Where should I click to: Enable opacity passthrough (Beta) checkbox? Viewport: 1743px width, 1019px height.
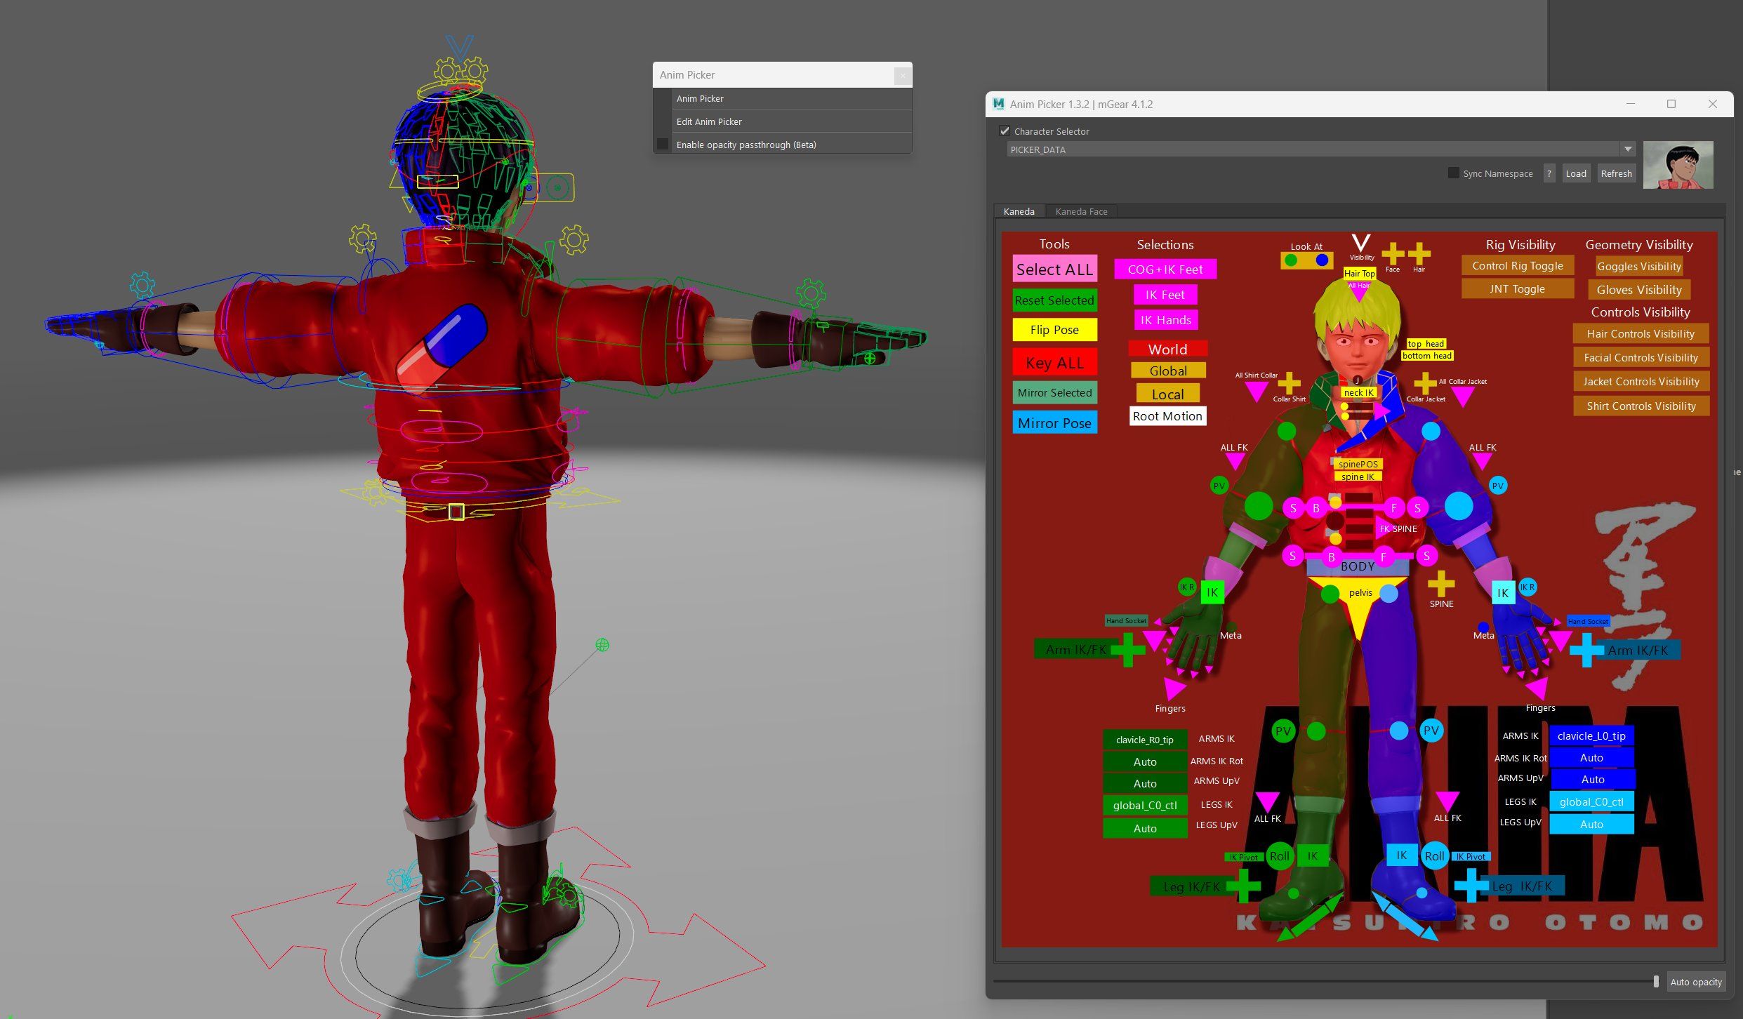(662, 145)
